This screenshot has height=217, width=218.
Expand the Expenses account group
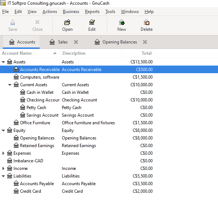pyautogui.click(x=4, y=153)
